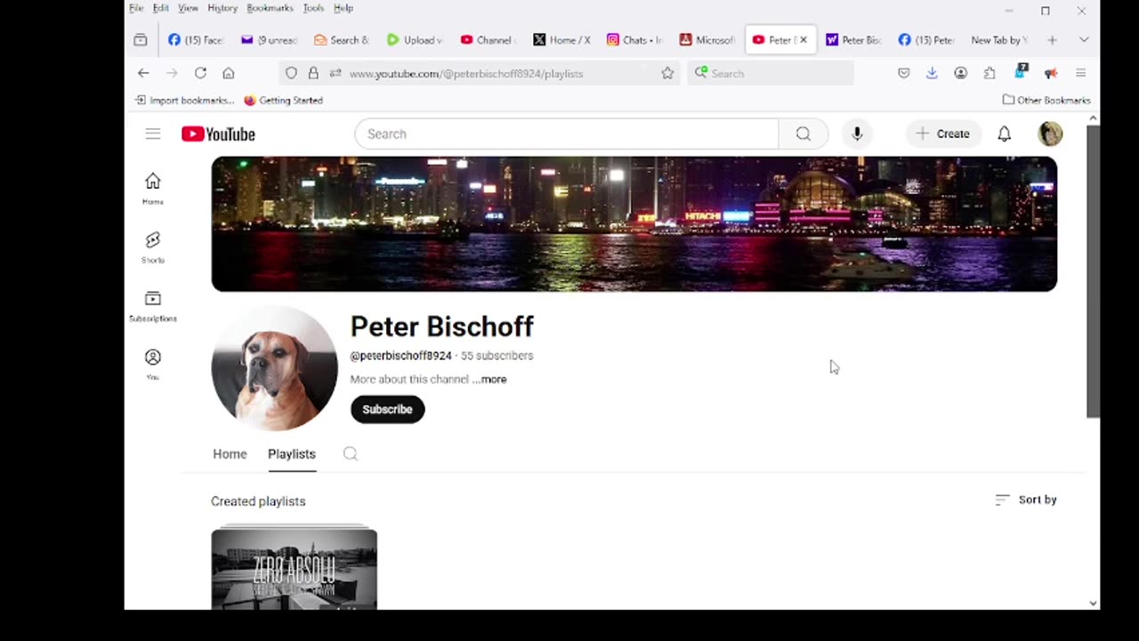The height and width of the screenshot is (641, 1139).
Task: Reload the current page
Action: pos(200,73)
